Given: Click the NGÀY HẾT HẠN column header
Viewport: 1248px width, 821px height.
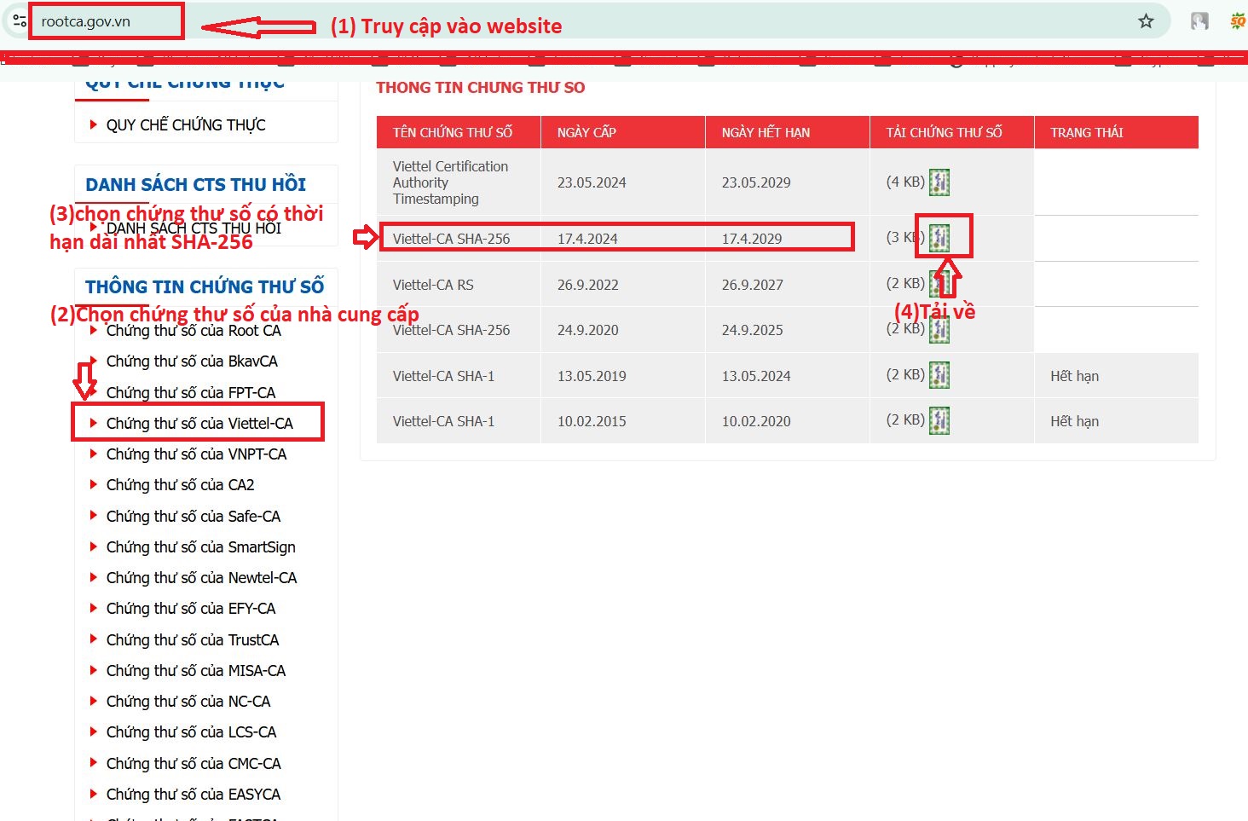Looking at the screenshot, I should click(x=766, y=132).
